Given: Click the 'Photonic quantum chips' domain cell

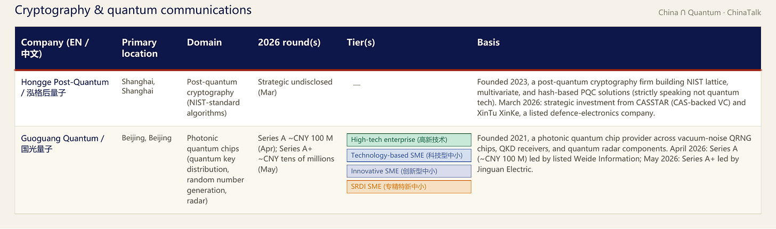Looking at the screenshot, I should [215, 169].
